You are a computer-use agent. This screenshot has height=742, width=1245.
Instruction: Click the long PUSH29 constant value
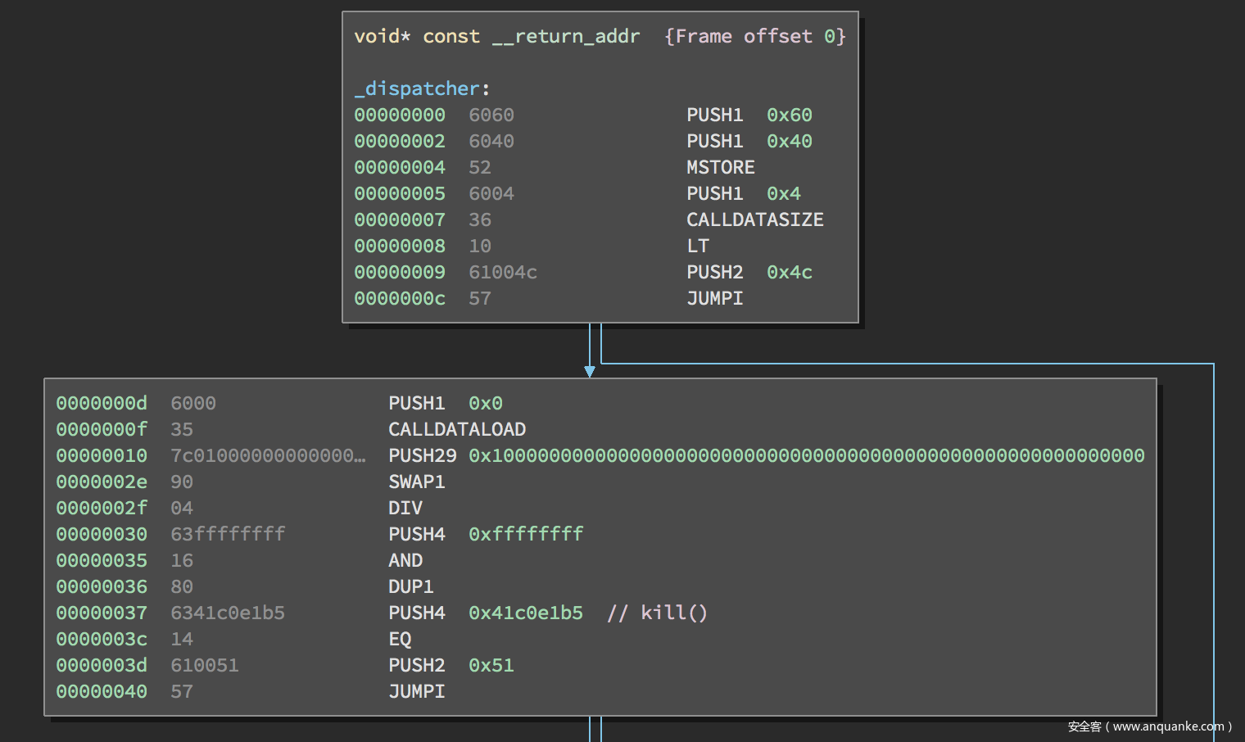click(806, 455)
